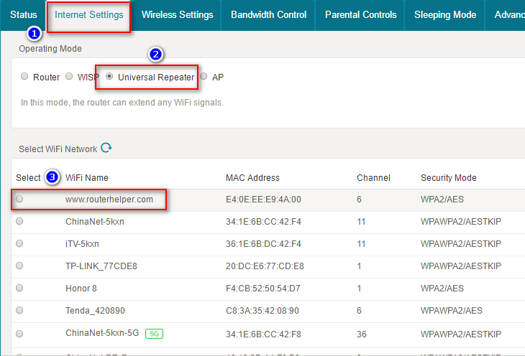Switch to the Internet Settings tab
Screen dimensions: 525x356
[x=88, y=15]
